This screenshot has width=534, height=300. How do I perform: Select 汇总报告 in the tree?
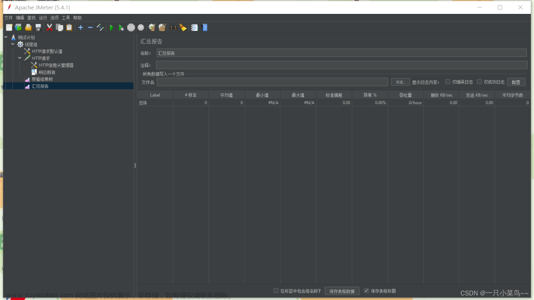click(x=40, y=86)
